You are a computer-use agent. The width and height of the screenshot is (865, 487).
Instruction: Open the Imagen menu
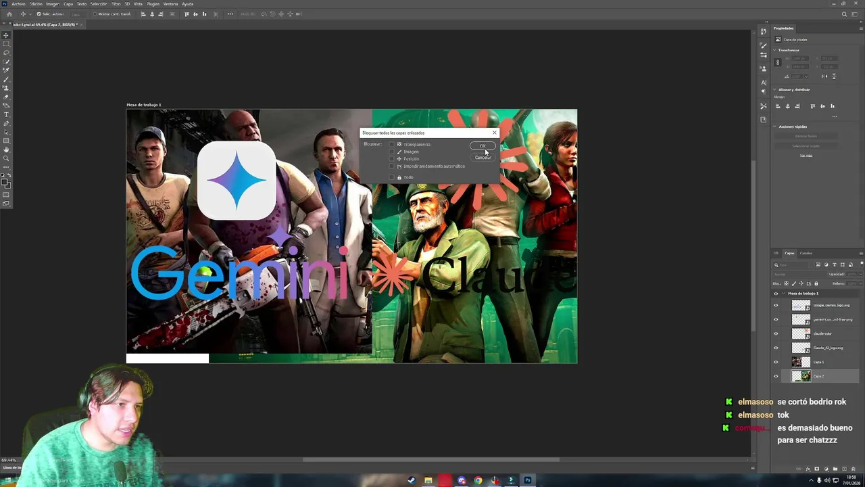53,4
